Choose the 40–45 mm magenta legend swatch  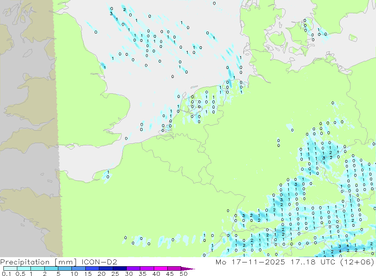click(161, 268)
